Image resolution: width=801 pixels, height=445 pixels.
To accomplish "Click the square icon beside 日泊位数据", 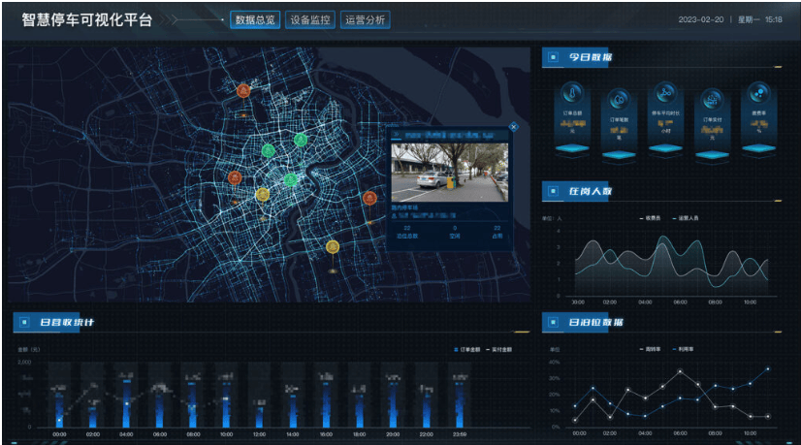I will (552, 322).
